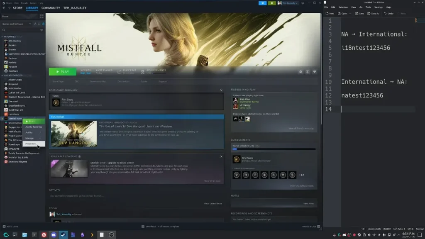Open the file manager folder icon in taskbar

24,235
